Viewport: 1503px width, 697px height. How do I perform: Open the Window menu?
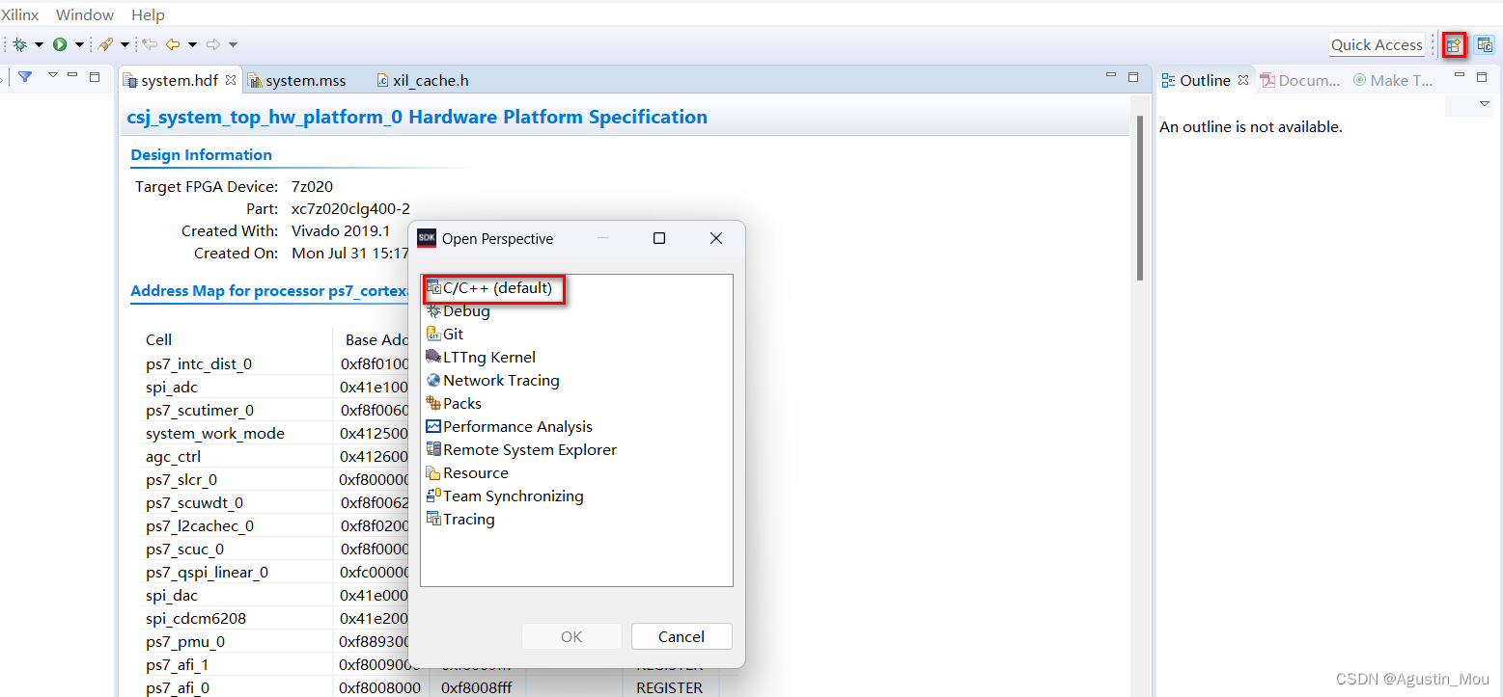point(85,14)
